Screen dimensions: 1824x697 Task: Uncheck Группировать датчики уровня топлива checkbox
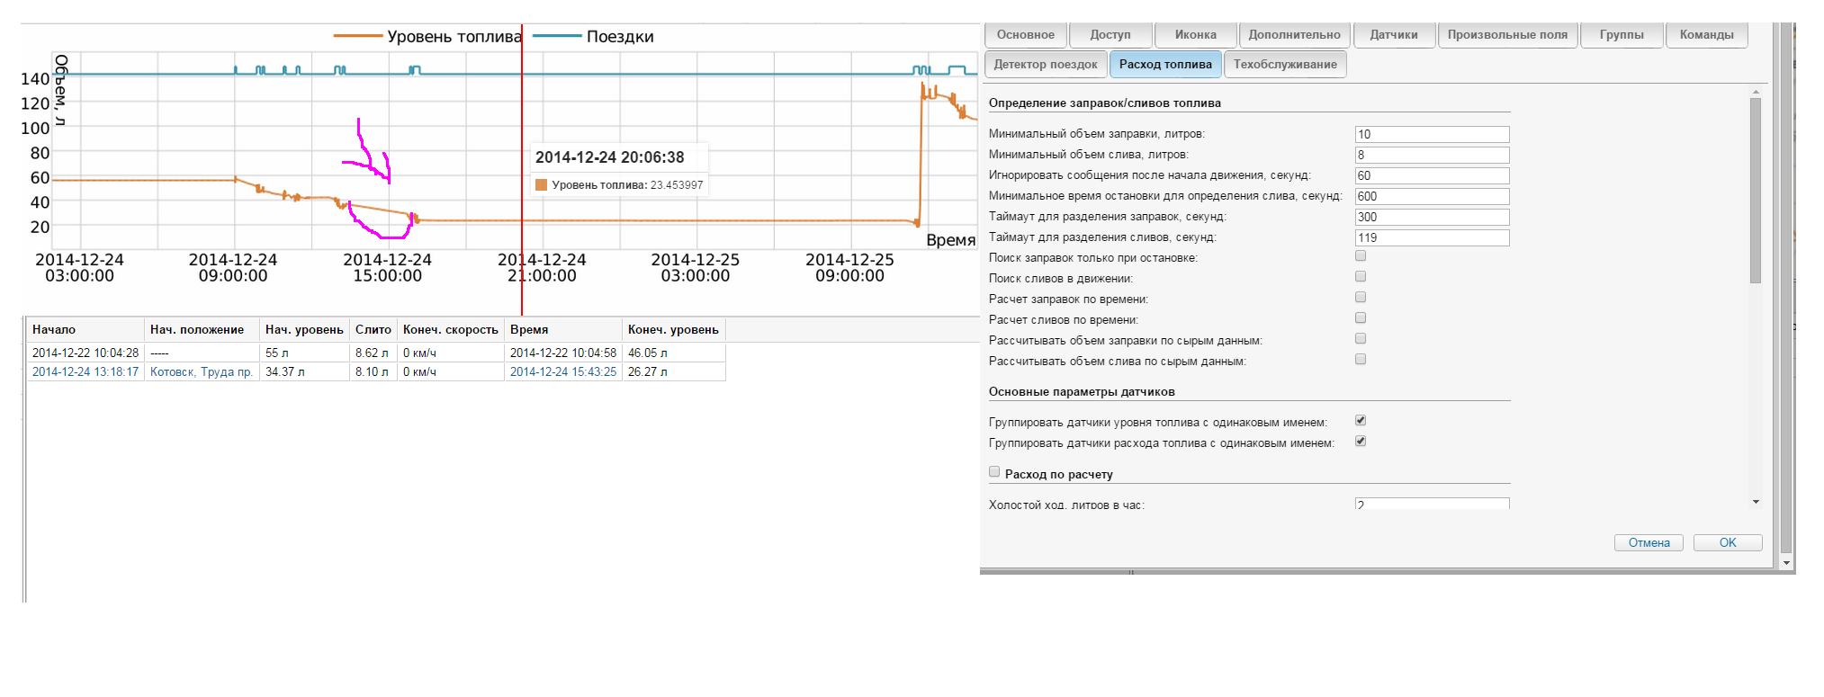click(x=1361, y=421)
